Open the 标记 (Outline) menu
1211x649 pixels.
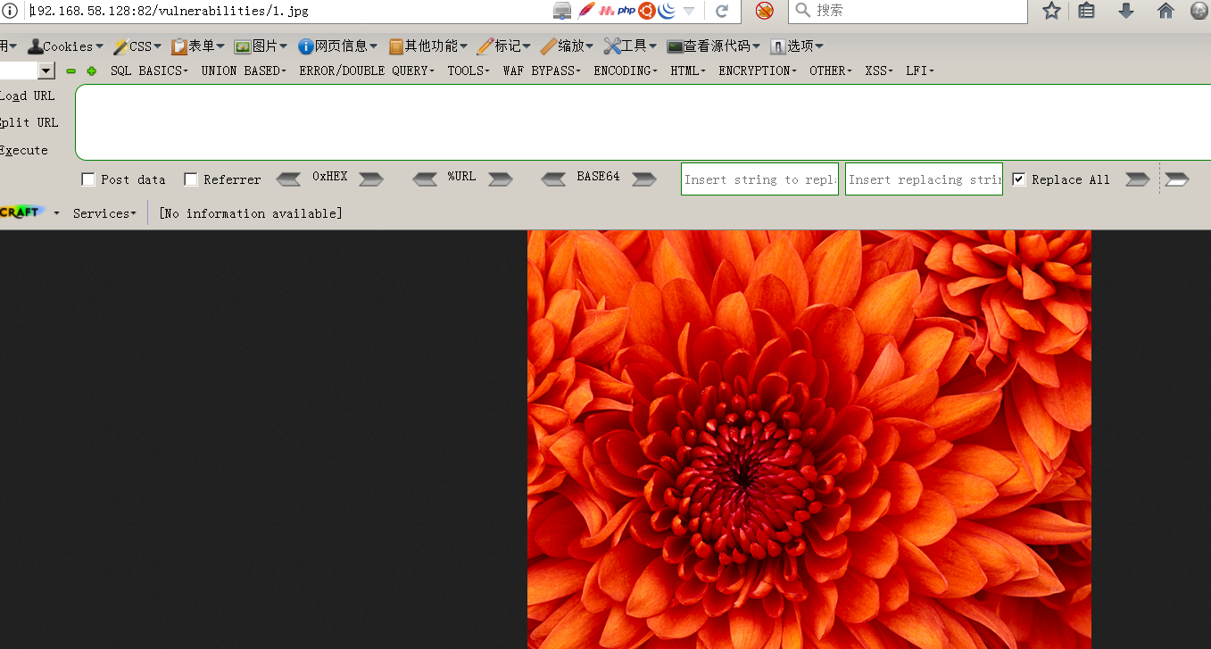click(x=504, y=46)
